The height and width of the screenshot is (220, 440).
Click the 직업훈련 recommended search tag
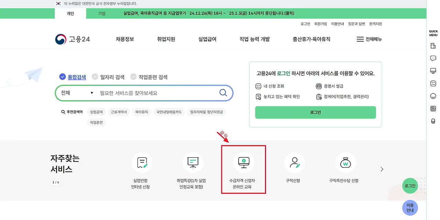[x=96, y=122]
